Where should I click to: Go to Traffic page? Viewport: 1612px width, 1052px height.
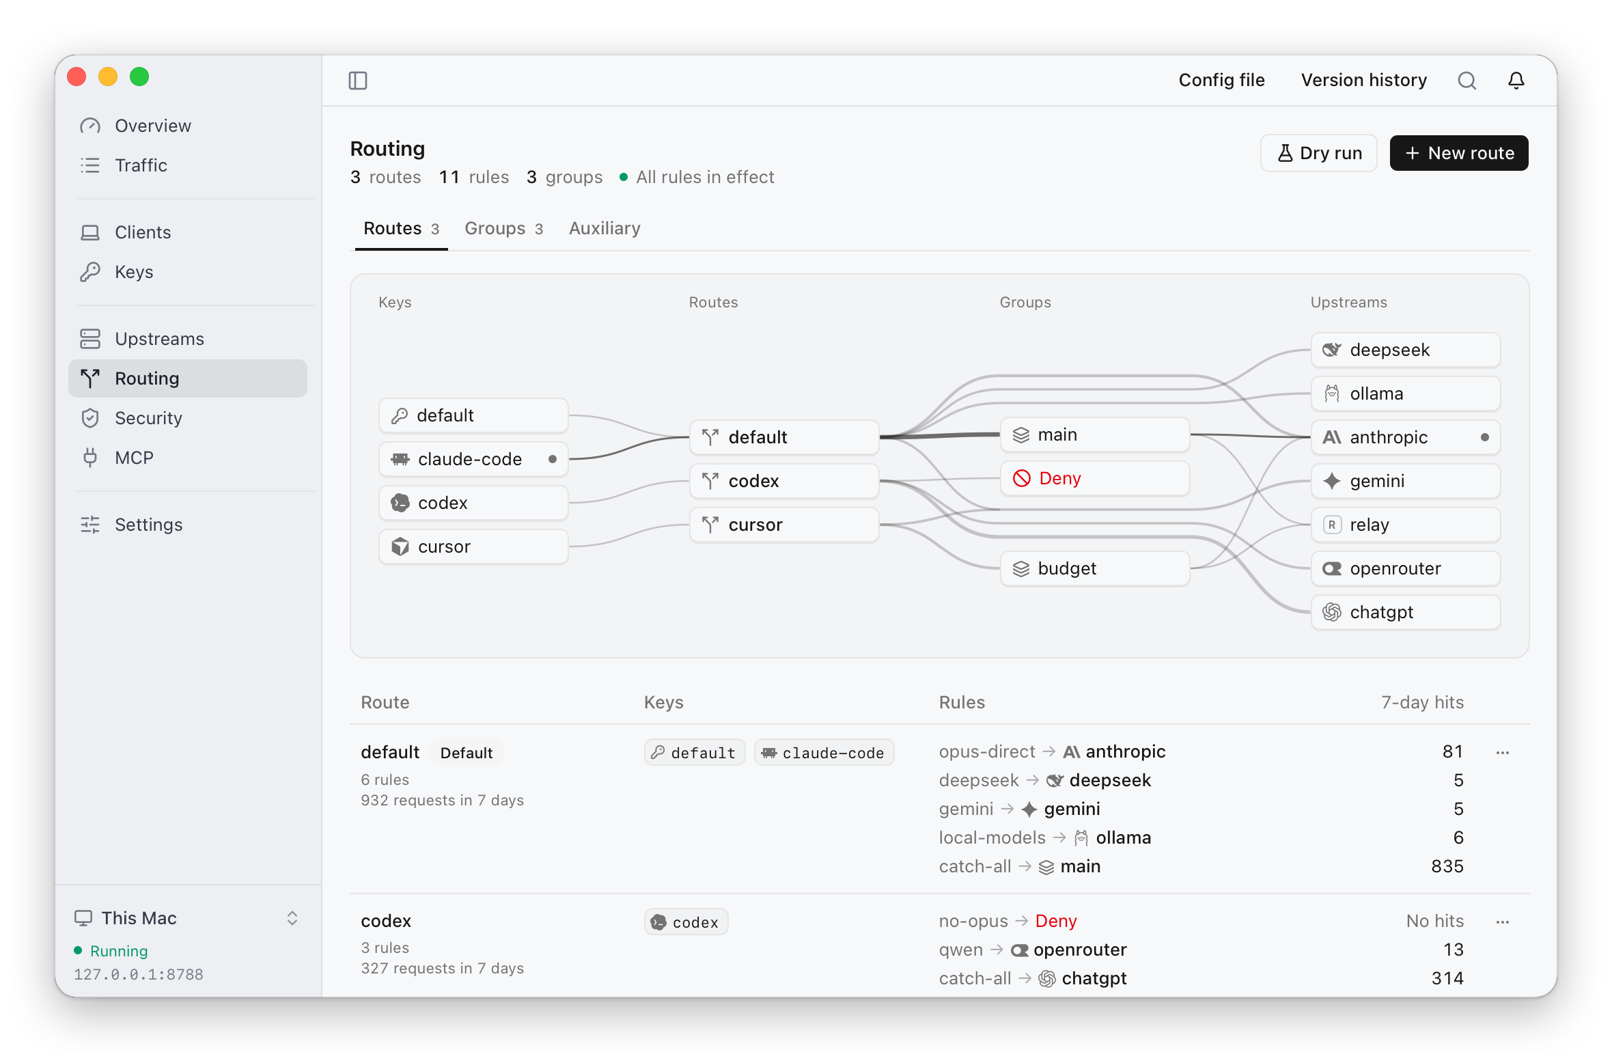pyautogui.click(x=188, y=165)
